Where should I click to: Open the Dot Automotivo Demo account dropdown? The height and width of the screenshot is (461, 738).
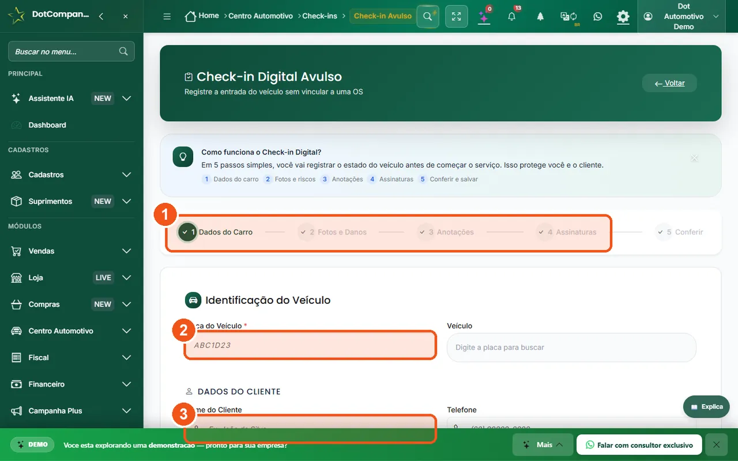click(683, 16)
